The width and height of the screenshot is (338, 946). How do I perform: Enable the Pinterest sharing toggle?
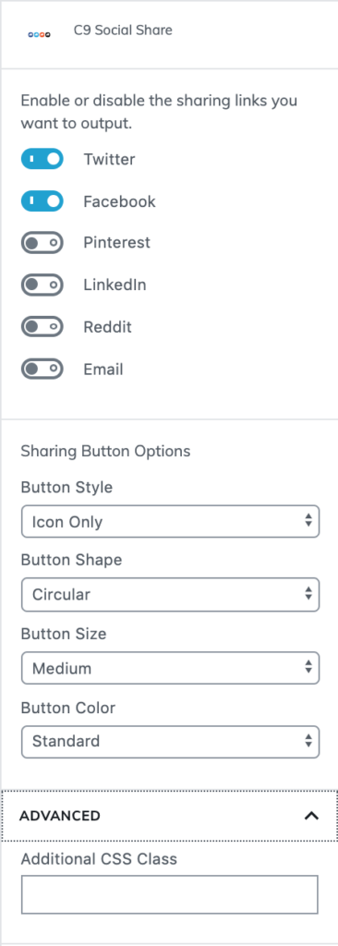pyautogui.click(x=42, y=243)
